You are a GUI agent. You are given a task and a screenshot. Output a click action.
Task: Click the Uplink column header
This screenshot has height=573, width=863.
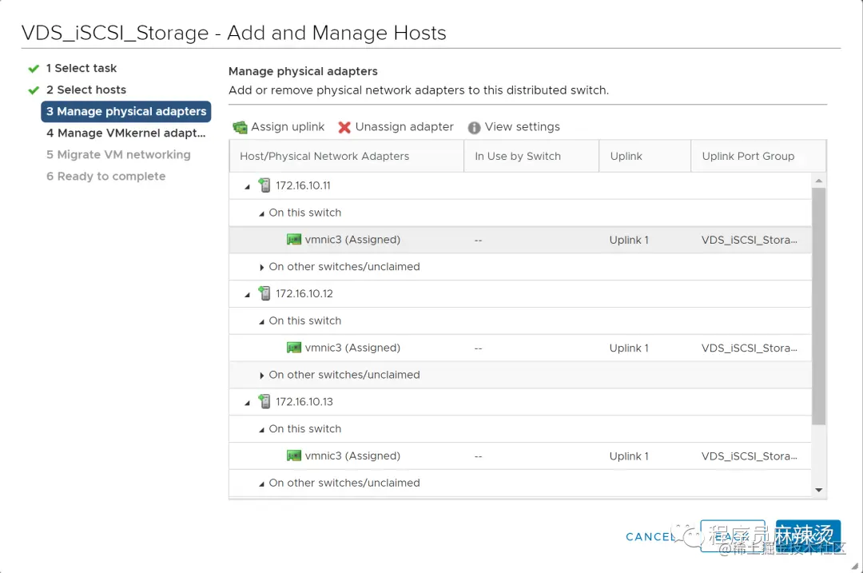pos(645,157)
